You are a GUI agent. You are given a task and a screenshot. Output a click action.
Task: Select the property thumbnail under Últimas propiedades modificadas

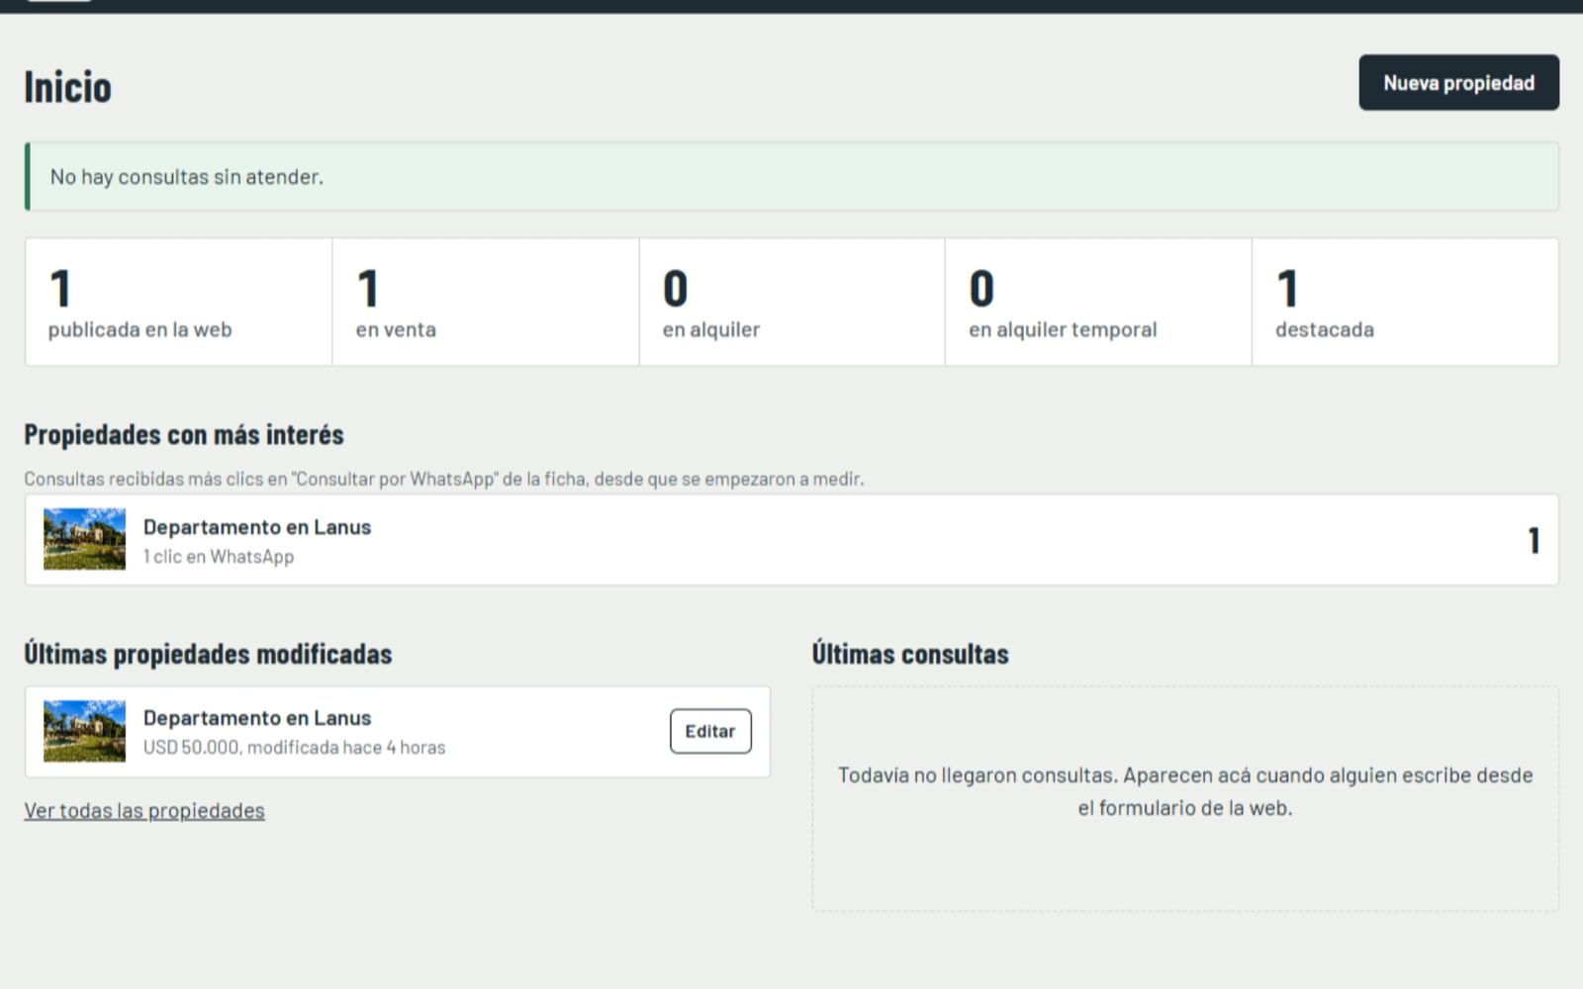point(84,731)
